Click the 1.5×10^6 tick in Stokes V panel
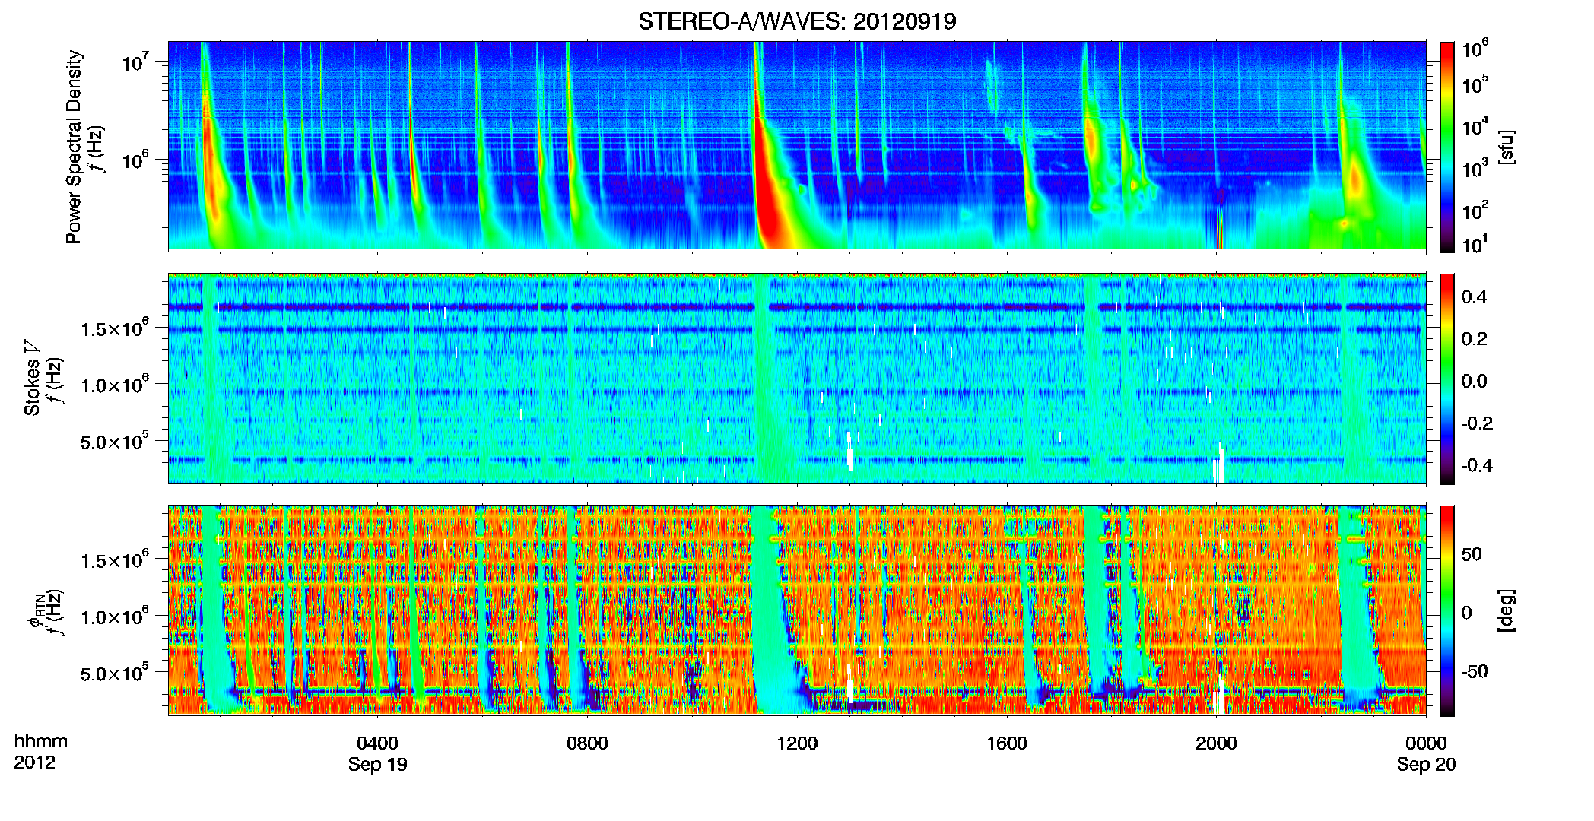Image resolution: width=1594 pixels, height=821 pixels. click(114, 328)
